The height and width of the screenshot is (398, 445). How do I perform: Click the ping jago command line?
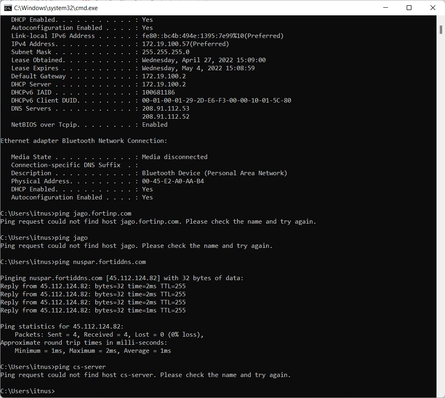tap(44, 238)
